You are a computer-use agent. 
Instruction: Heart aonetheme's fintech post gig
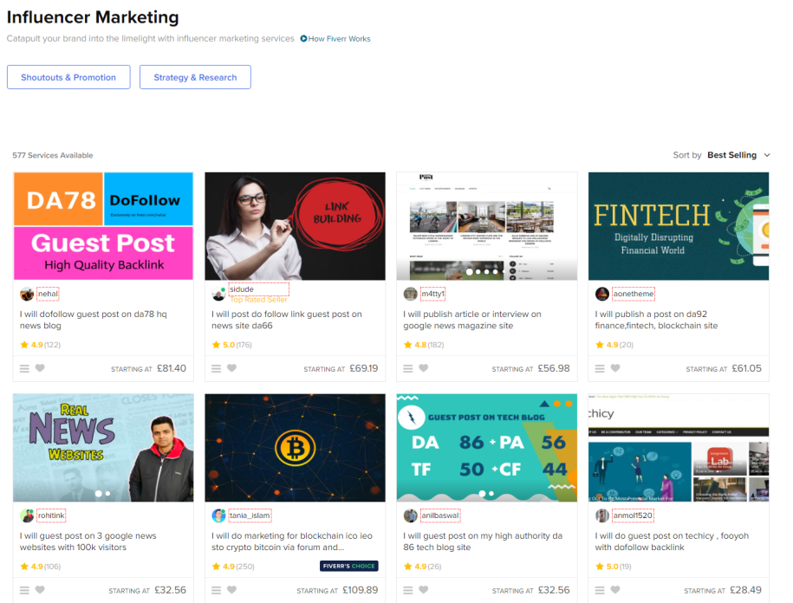615,368
